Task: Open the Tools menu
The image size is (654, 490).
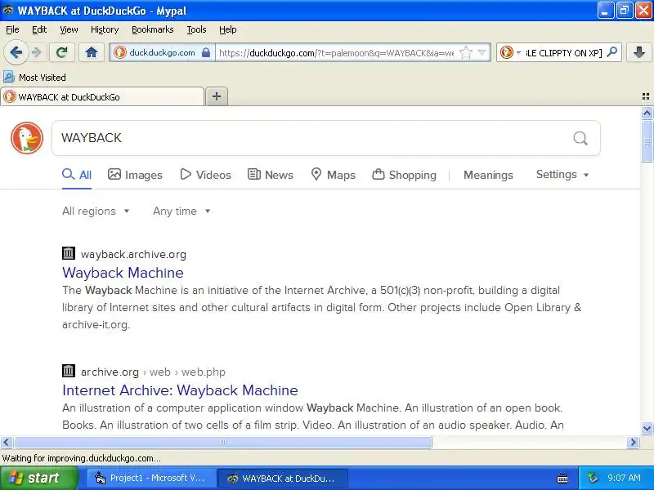Action: click(x=196, y=29)
